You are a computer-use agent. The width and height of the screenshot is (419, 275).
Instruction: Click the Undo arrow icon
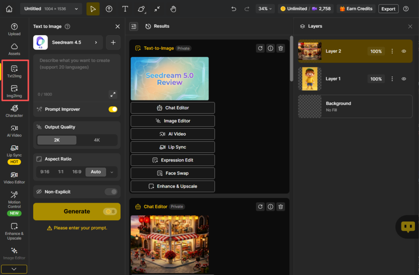coord(234,9)
